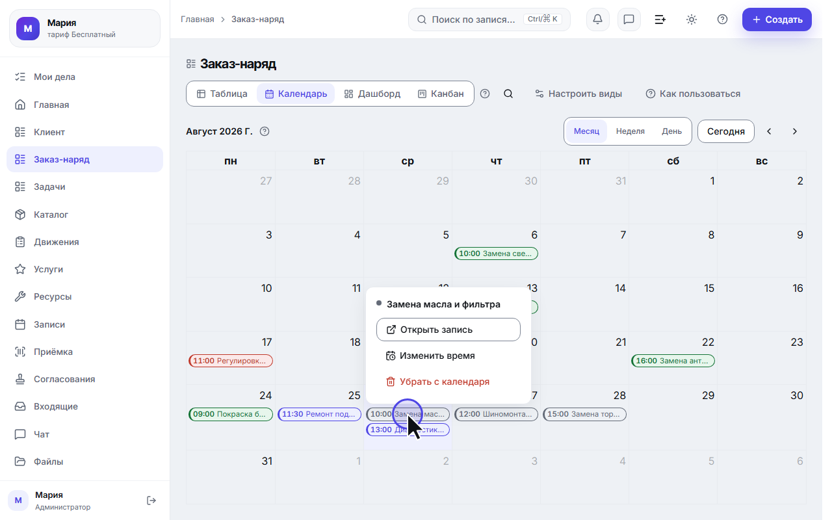Open chat messages icon in top bar
Screen dimensions: 832x520
coord(629,19)
